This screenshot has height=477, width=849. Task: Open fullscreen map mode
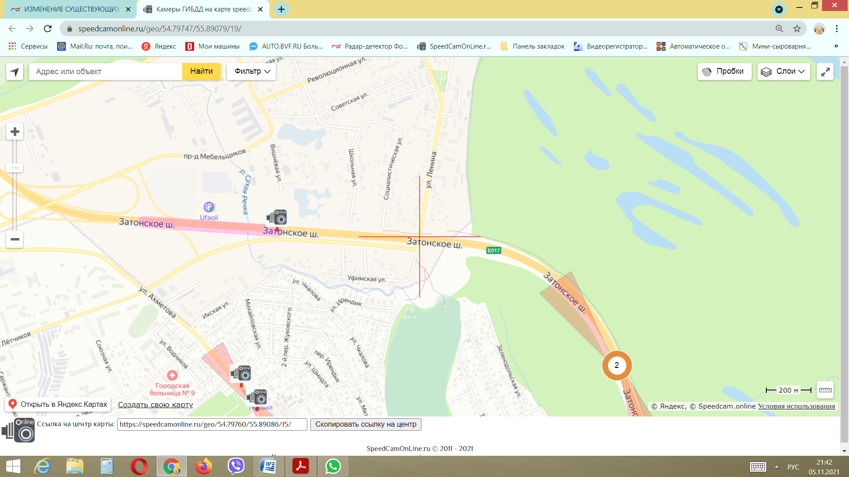tap(825, 72)
